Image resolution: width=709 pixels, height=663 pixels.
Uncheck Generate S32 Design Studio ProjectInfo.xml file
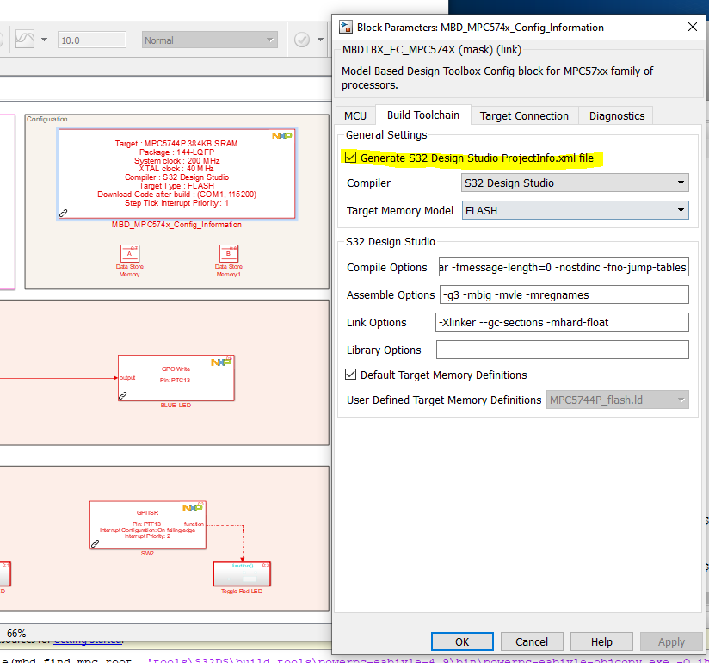350,158
